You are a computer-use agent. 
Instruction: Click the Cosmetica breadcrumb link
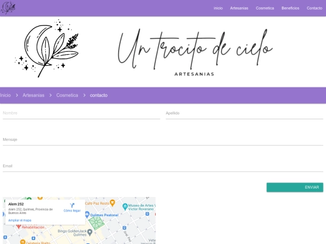(67, 95)
